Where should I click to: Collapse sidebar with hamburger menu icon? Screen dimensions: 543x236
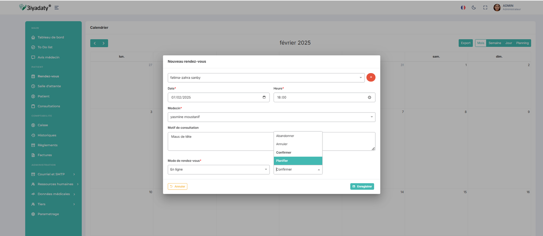(x=57, y=7)
